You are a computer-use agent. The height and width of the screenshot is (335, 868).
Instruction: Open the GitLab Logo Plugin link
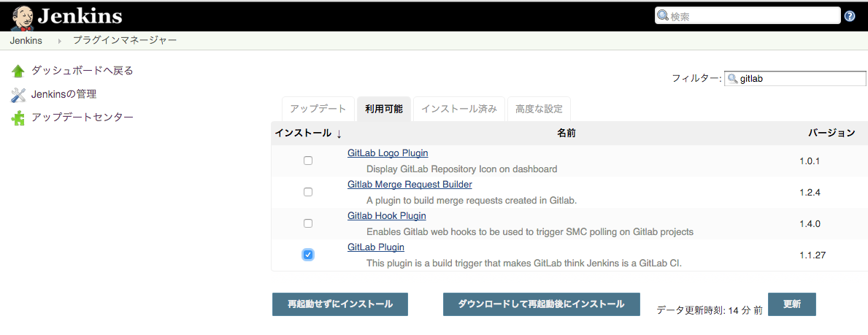(388, 153)
